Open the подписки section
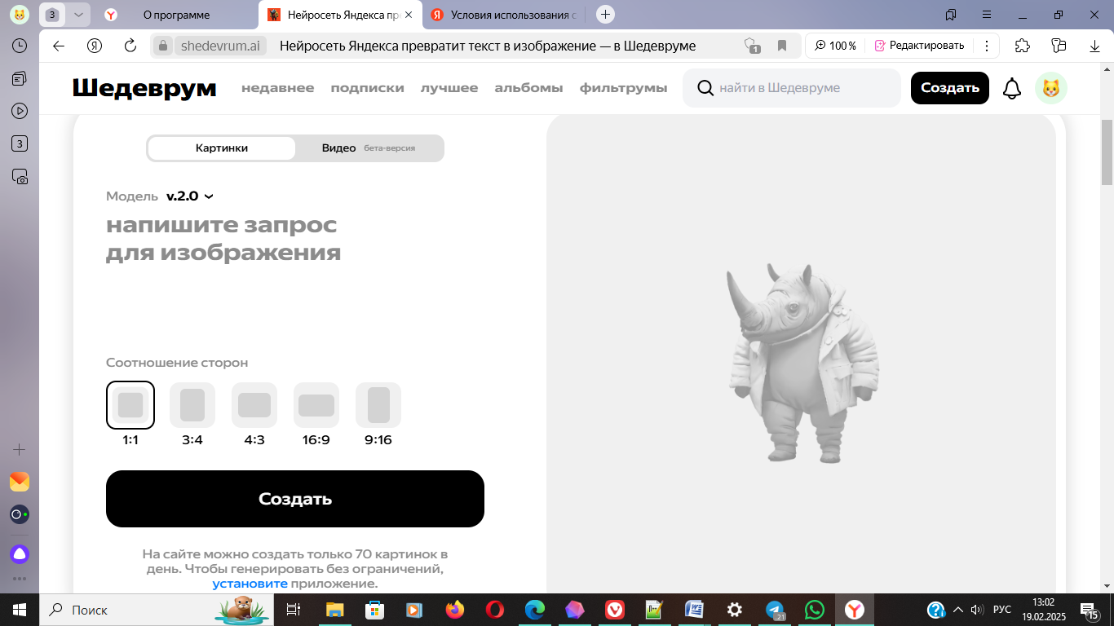 coord(367,88)
